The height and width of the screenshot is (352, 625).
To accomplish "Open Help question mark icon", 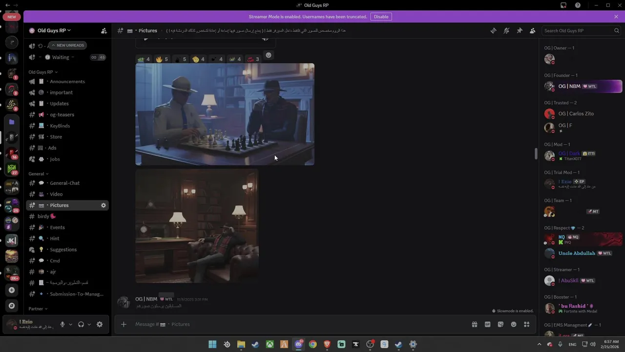I will pos(578,5).
